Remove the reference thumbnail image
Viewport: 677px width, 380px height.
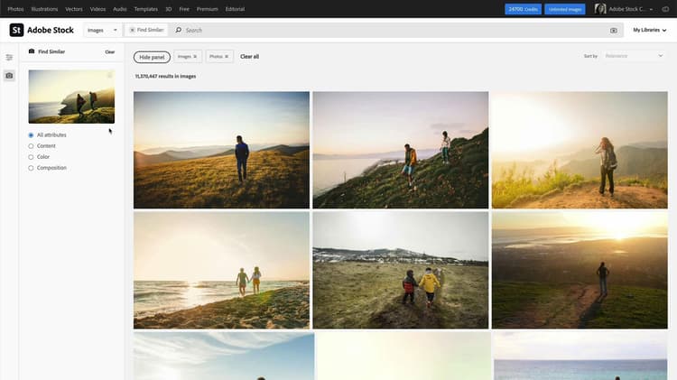point(109,75)
